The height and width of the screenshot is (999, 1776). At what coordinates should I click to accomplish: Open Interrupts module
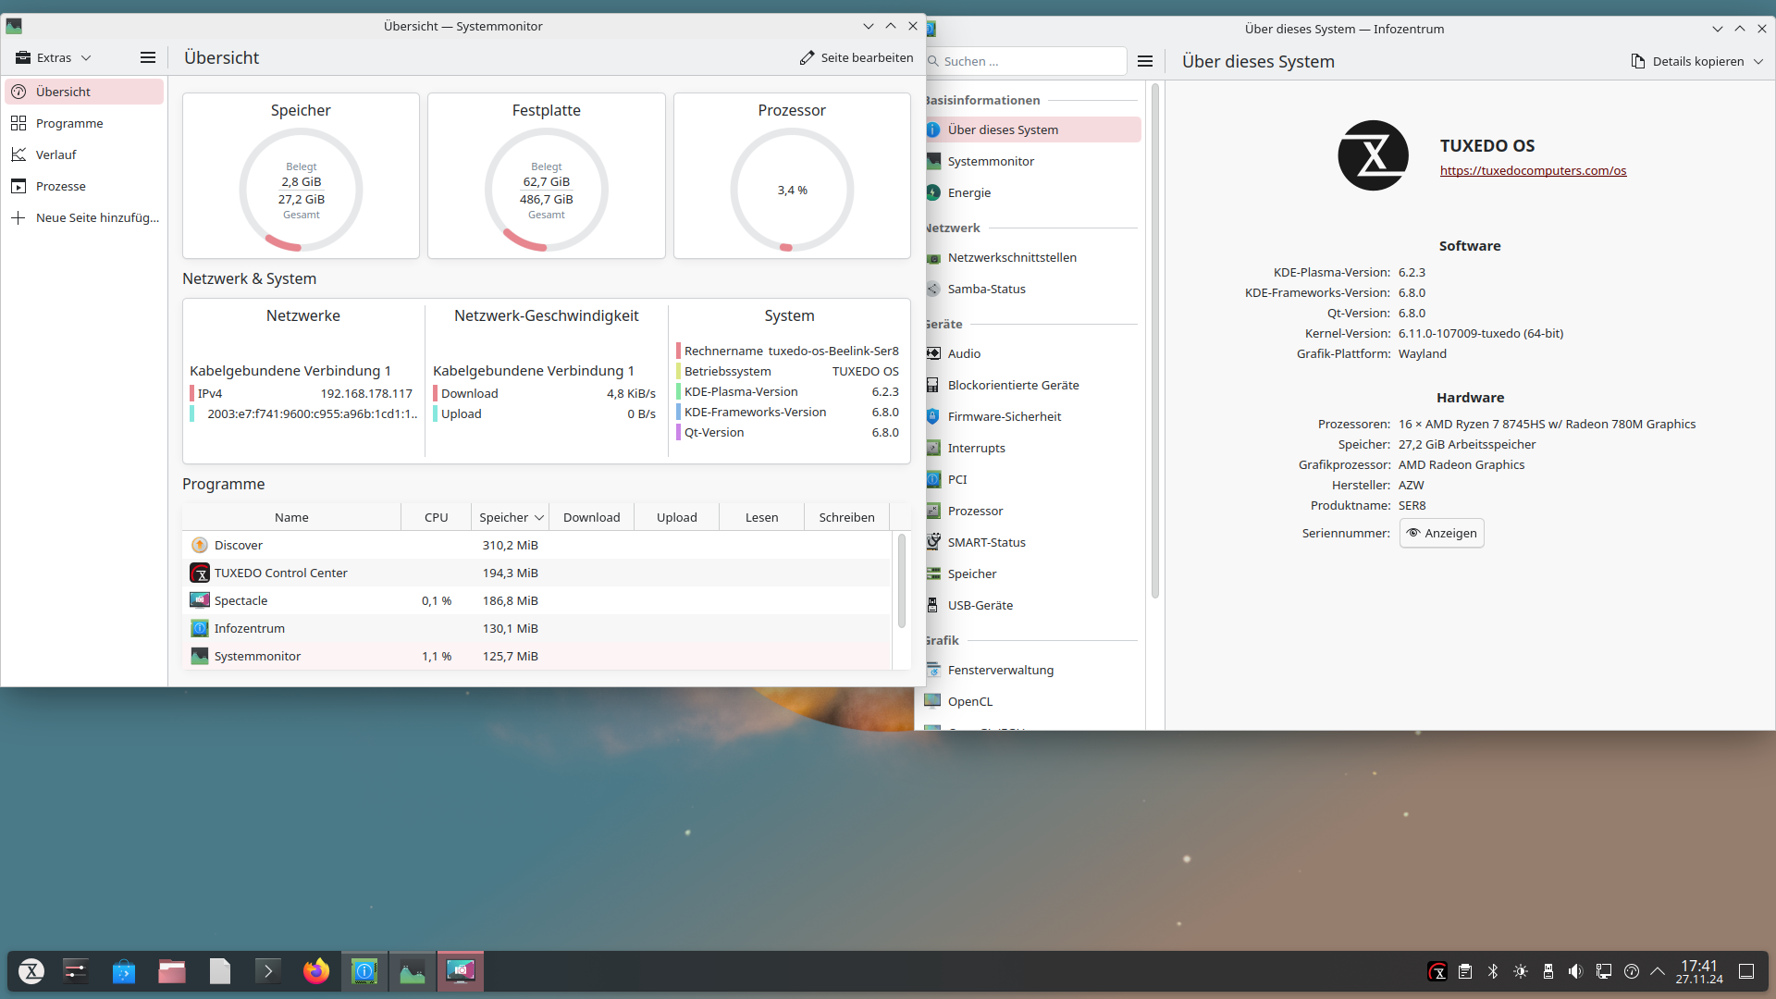pyautogui.click(x=1031, y=448)
